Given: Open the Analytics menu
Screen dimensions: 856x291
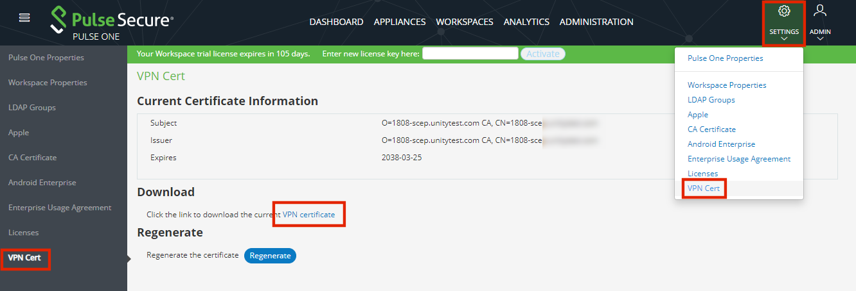Looking at the screenshot, I should pos(526,22).
